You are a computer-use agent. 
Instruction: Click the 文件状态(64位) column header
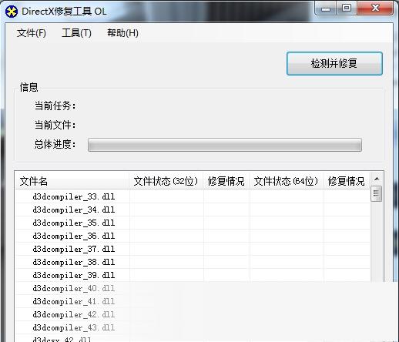(286, 181)
